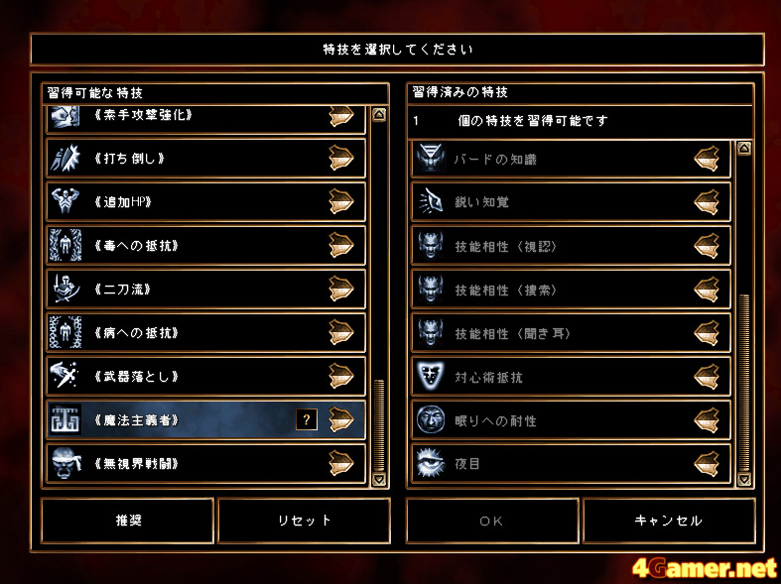
Task: Click the リセット reset button
Action: coord(304,521)
